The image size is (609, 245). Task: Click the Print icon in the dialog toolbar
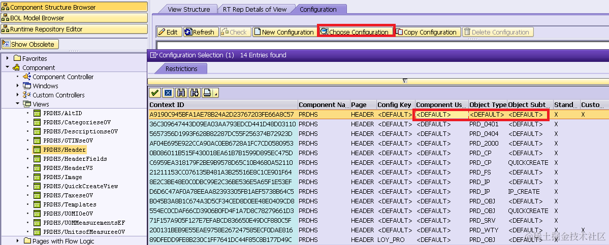coord(207,93)
